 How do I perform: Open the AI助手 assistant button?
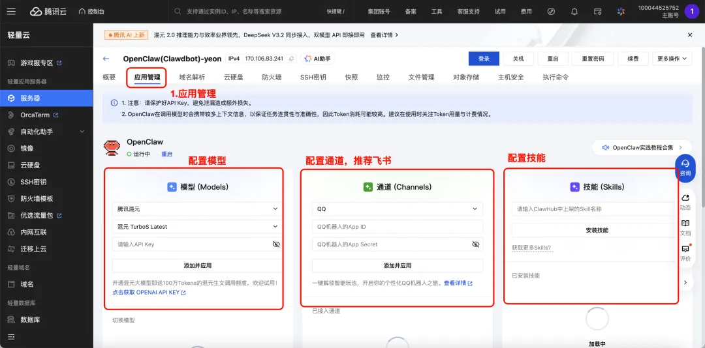pos(317,59)
